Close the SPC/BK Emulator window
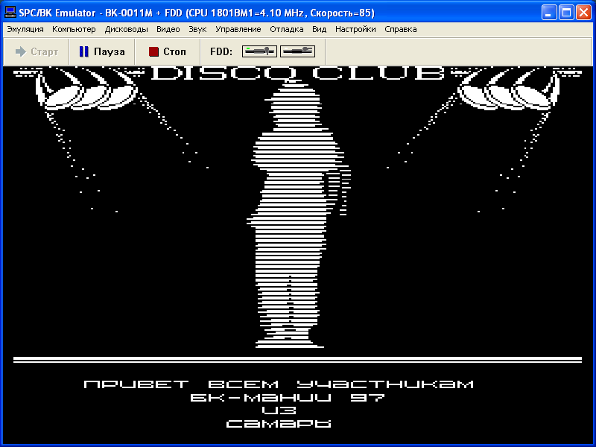Screen dimensions: 596x447 [583, 13]
